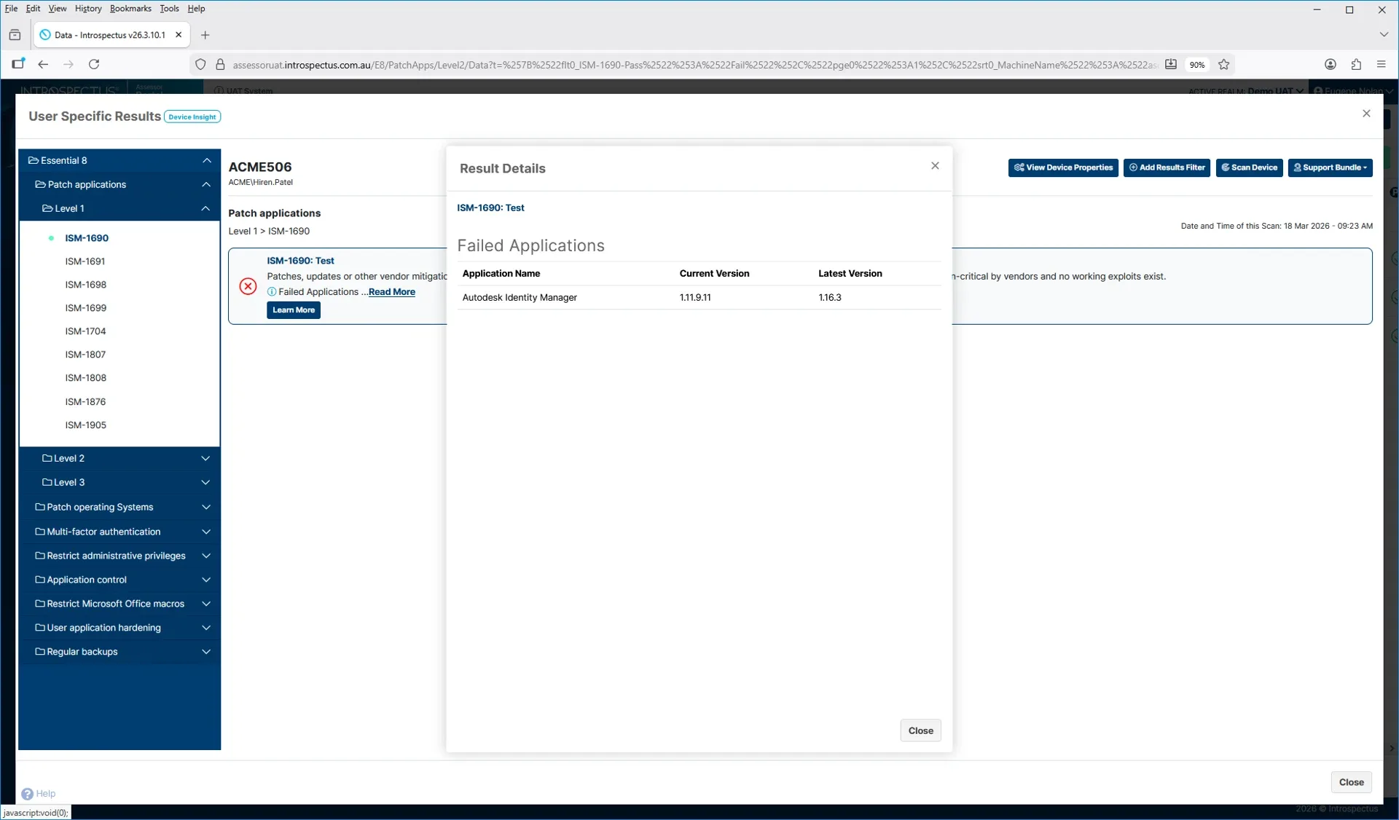Bookmark this page with star icon
Image resolution: width=1399 pixels, height=820 pixels.
coord(1224,65)
